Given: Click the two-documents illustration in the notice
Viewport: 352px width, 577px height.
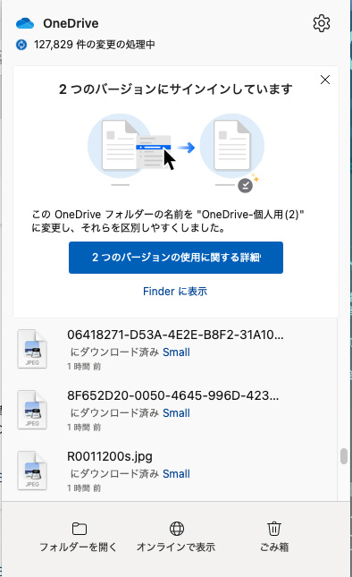Looking at the screenshot, I should pyautogui.click(x=176, y=152).
